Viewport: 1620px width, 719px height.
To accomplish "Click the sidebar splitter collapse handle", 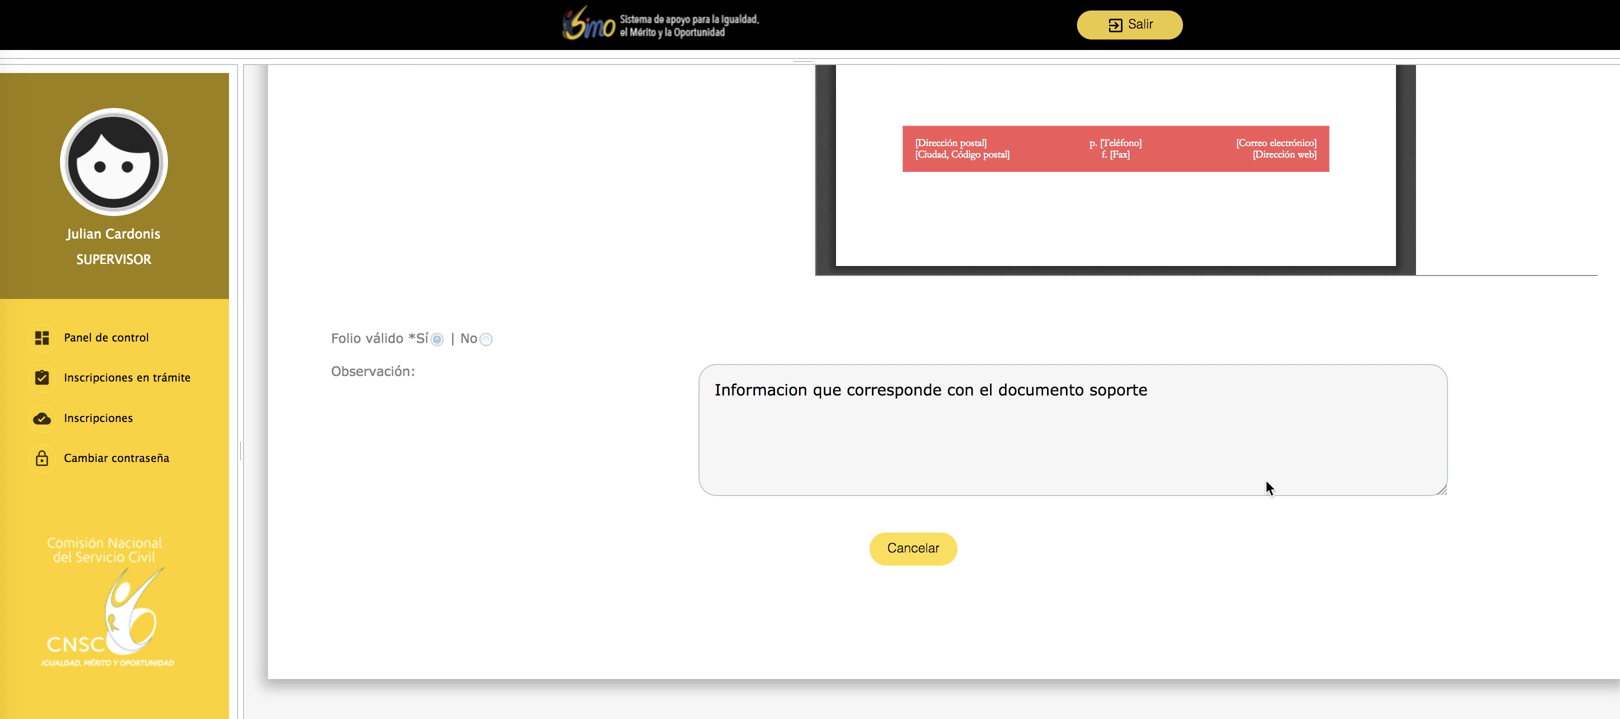I will coord(240,451).
